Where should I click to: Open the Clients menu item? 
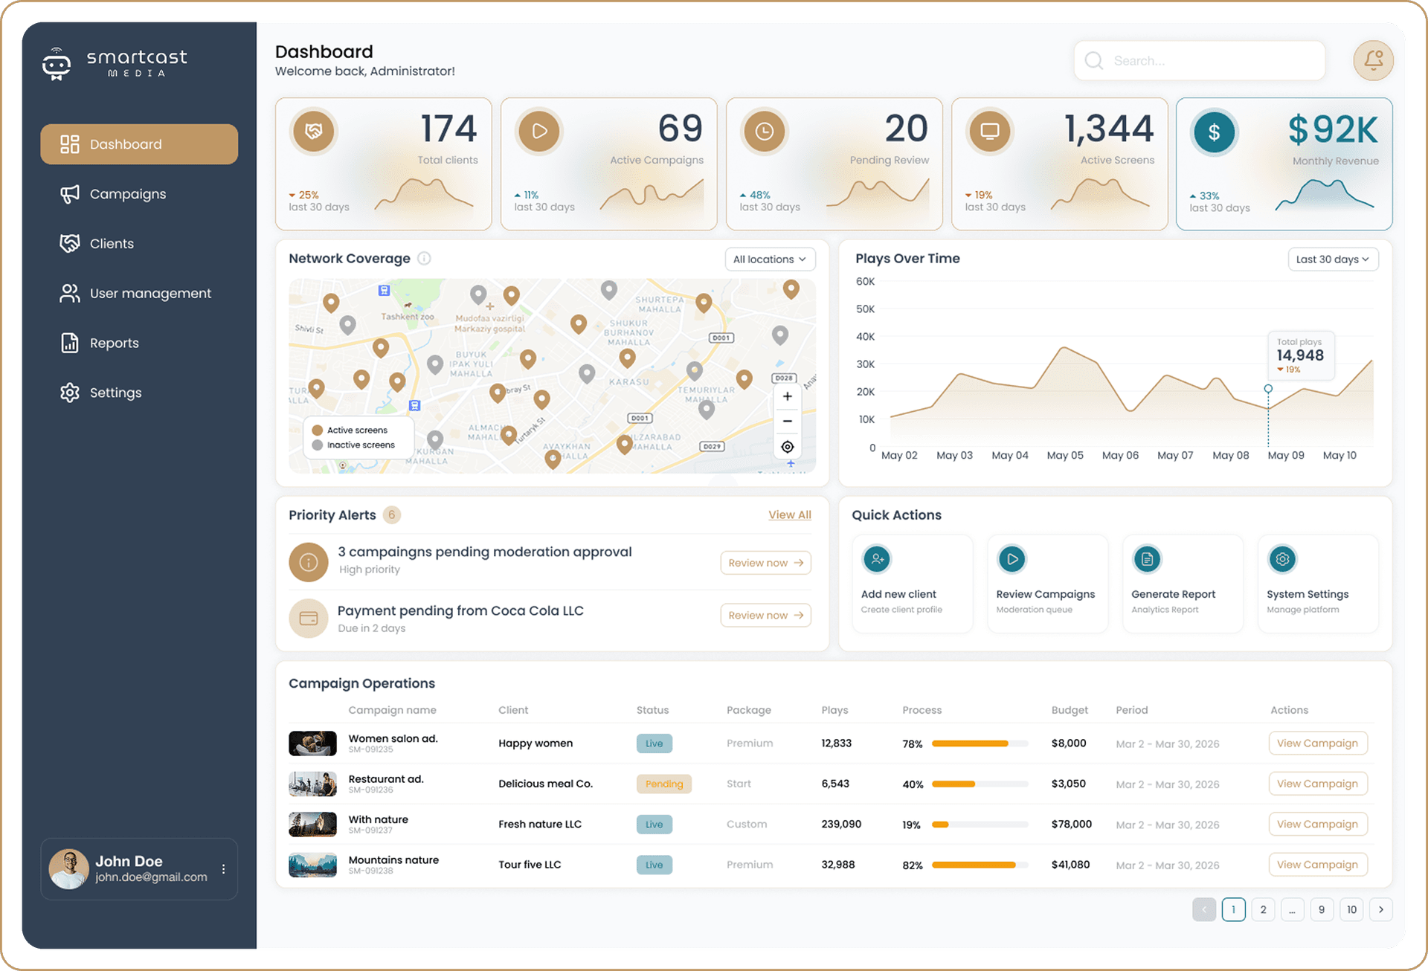point(139,243)
